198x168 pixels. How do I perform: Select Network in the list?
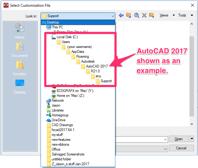[55, 100]
